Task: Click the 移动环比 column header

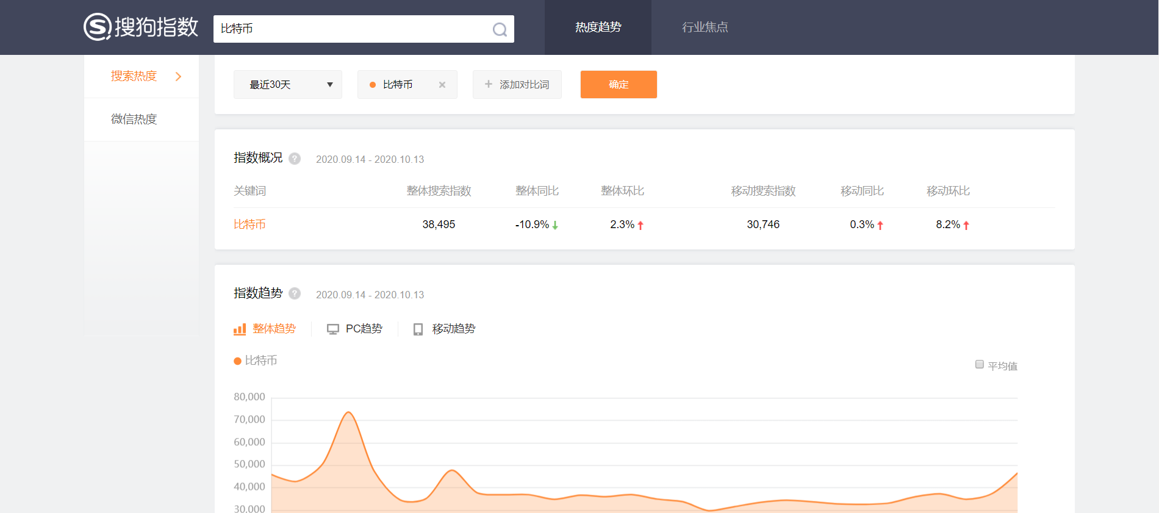Action: [x=948, y=191]
